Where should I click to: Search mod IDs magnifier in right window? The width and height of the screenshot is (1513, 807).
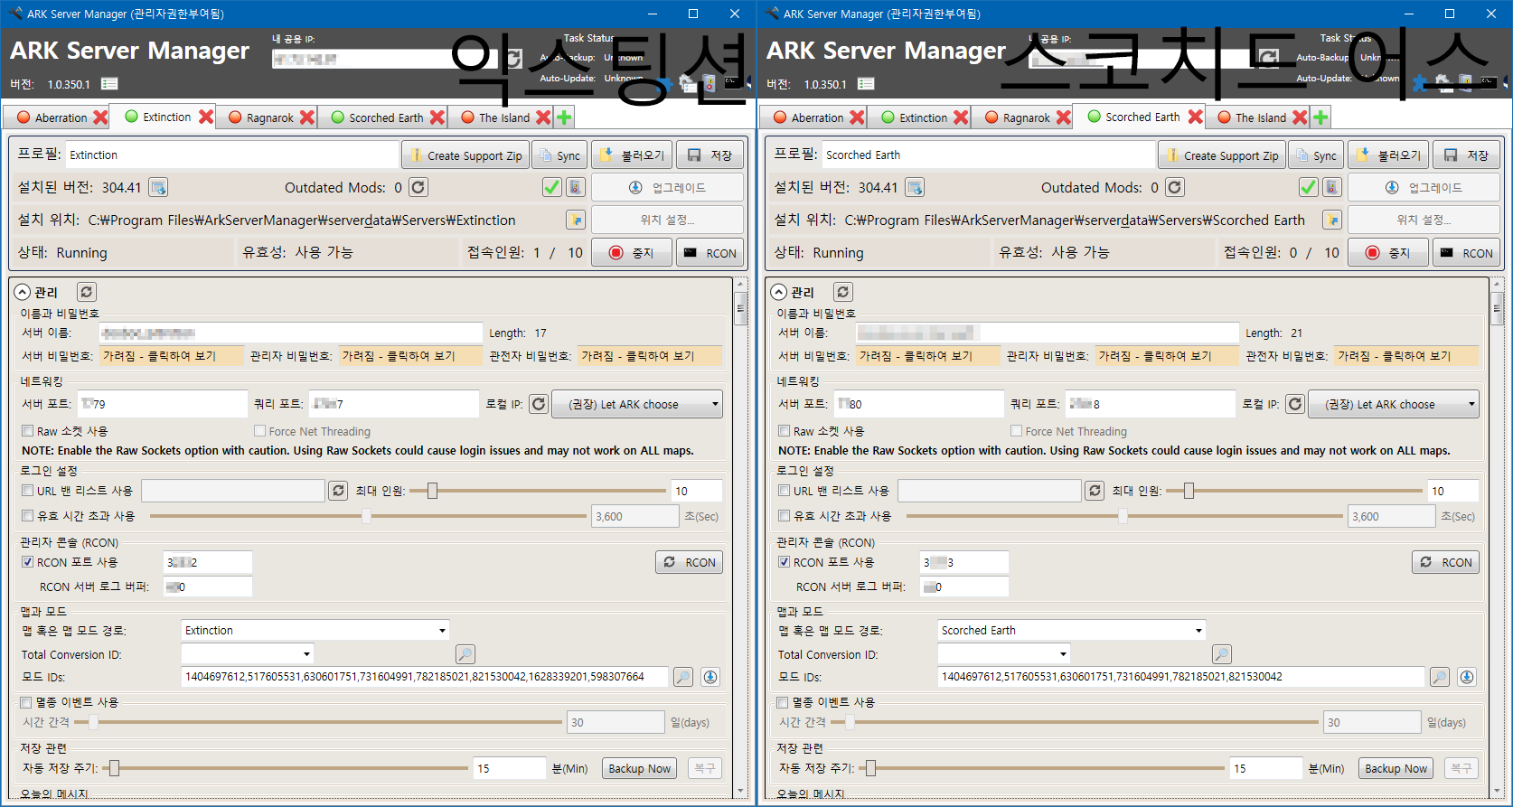[1440, 677]
